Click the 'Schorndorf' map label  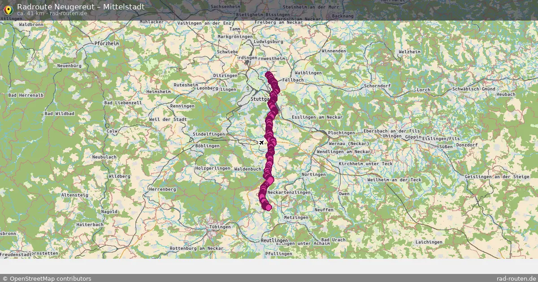(x=378, y=85)
